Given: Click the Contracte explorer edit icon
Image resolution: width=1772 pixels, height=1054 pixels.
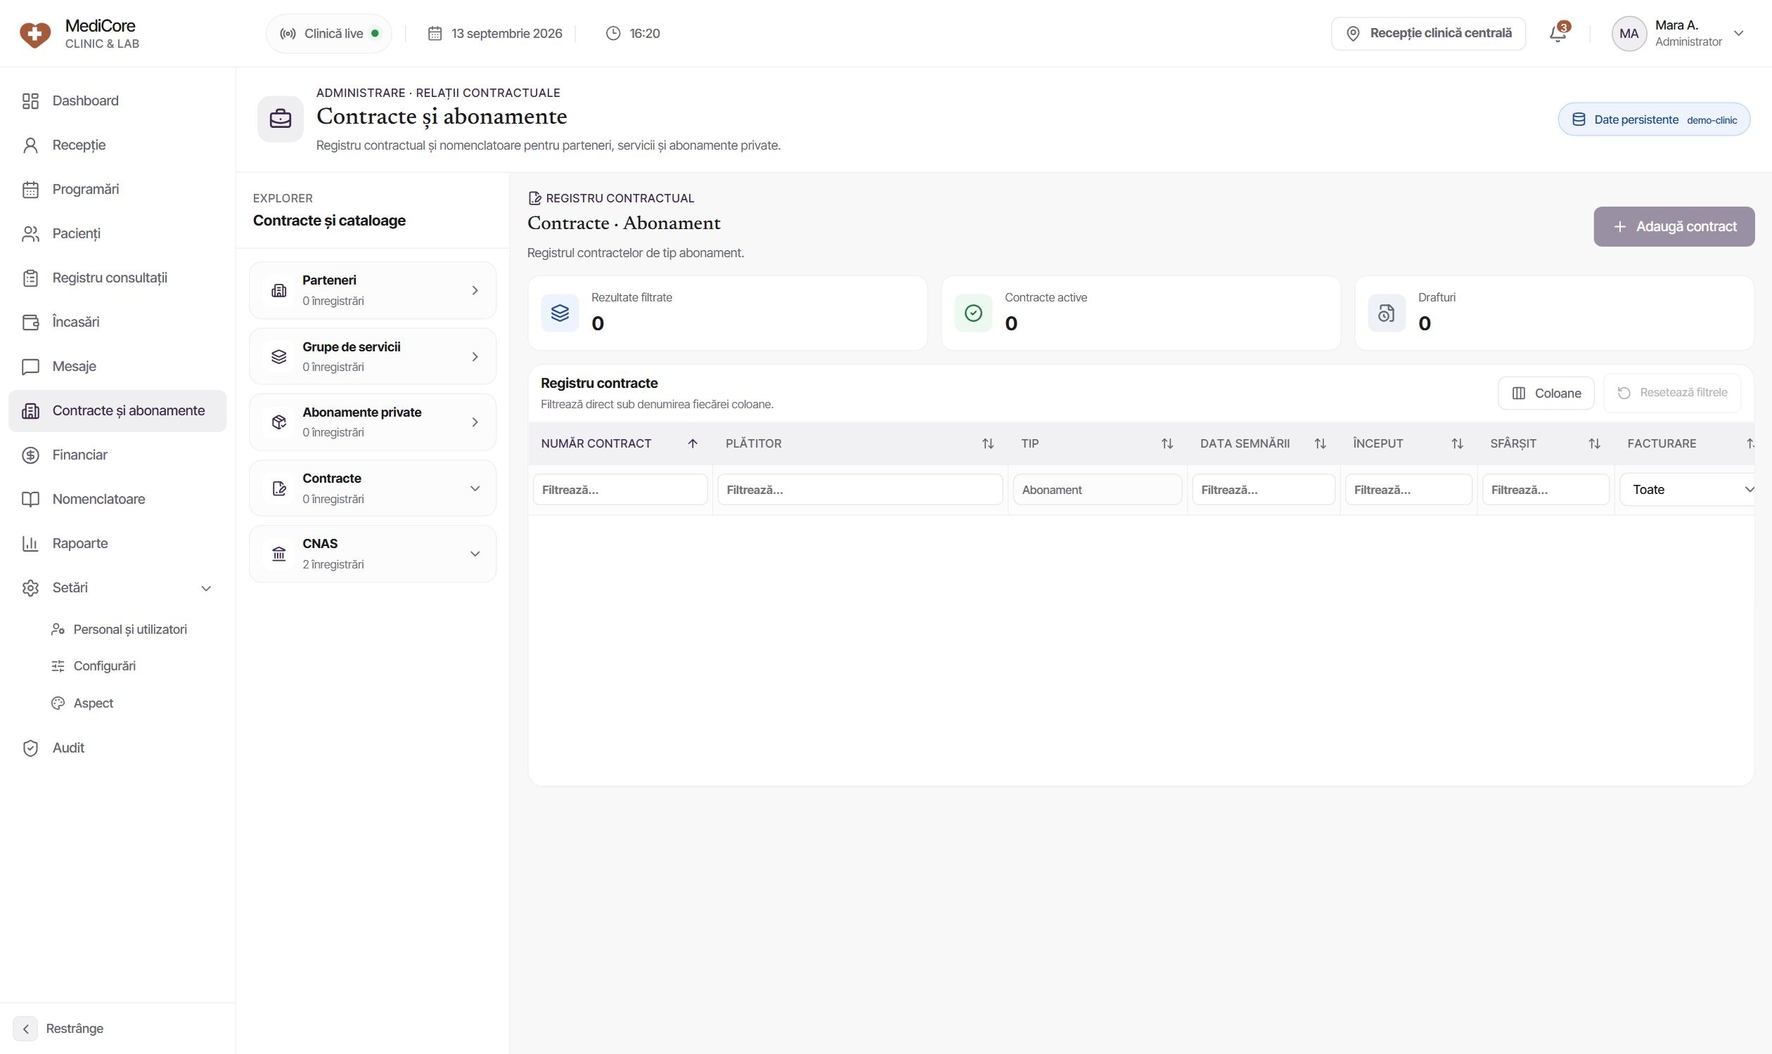Looking at the screenshot, I should (279, 488).
